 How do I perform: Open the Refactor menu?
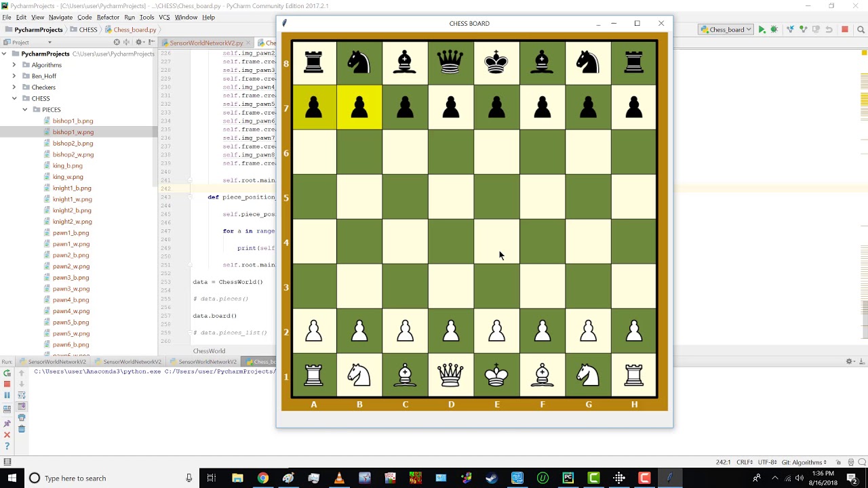click(x=108, y=17)
